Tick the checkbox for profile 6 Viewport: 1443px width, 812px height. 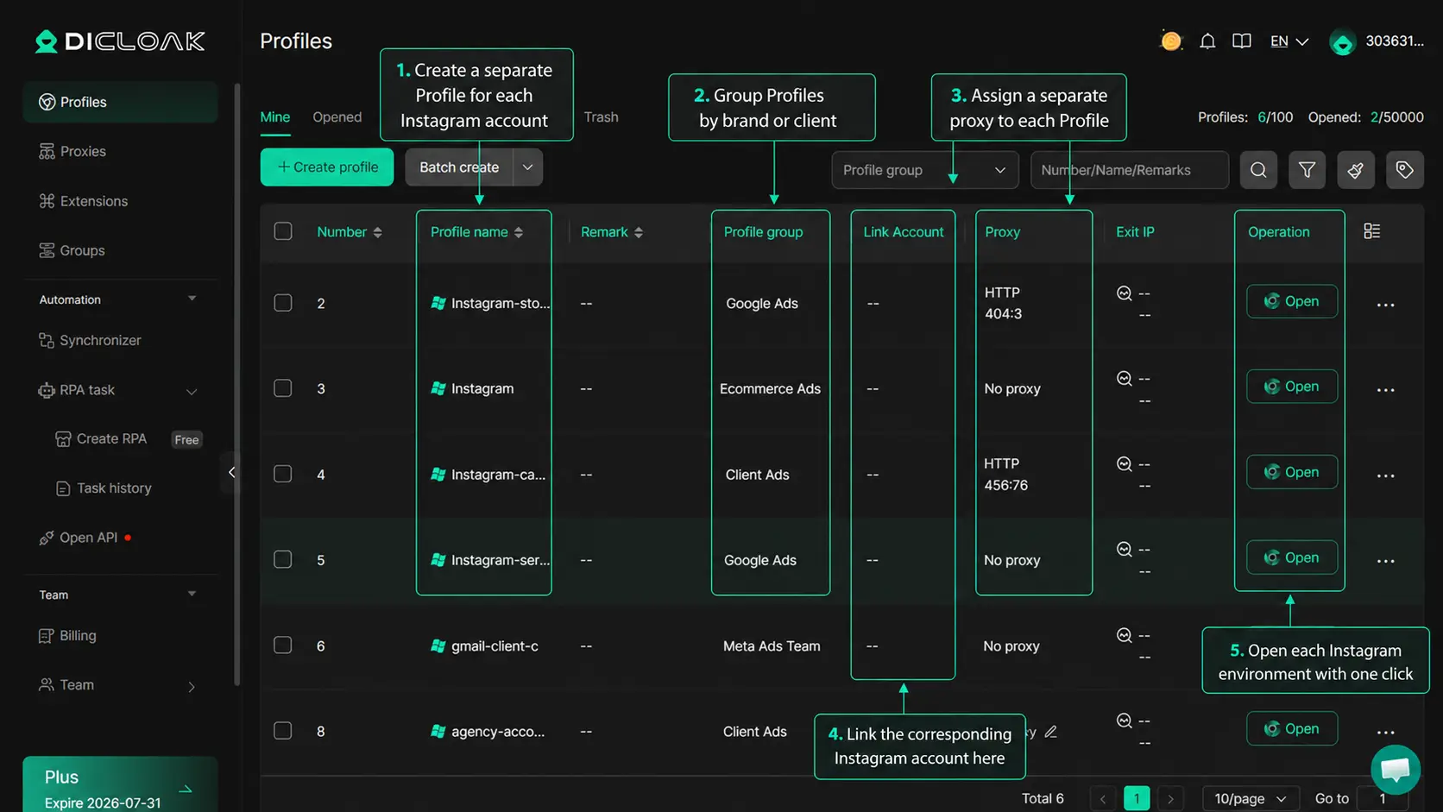tap(283, 645)
